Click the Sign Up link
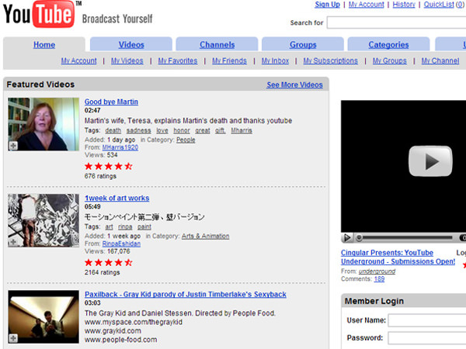 pos(327,5)
